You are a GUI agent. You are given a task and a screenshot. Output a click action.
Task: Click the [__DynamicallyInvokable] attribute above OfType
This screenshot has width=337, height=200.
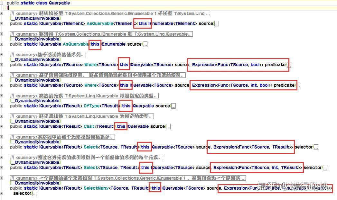tap(35, 101)
